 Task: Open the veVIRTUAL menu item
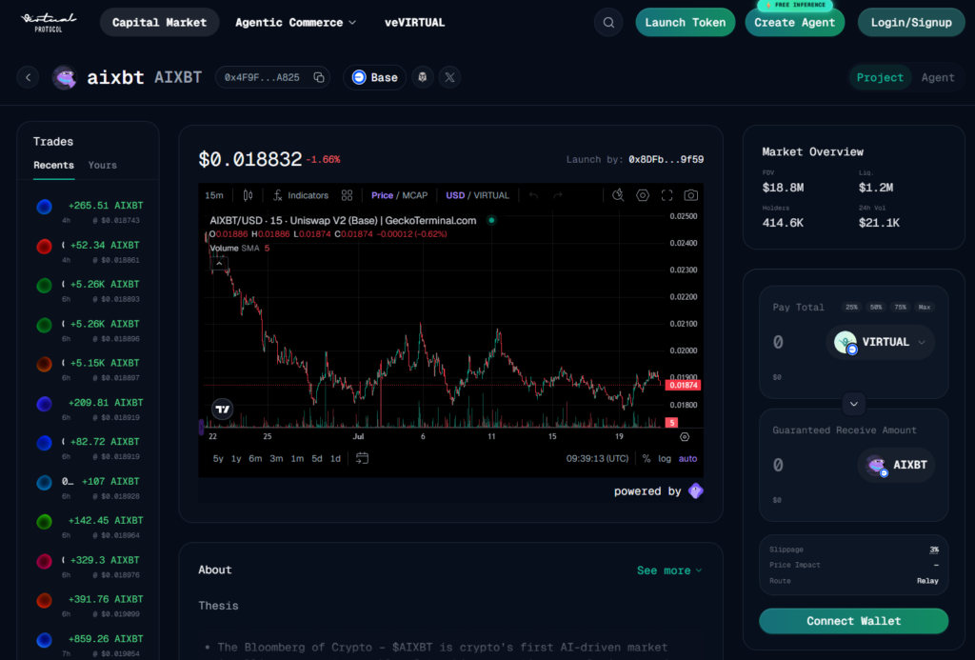(x=414, y=23)
